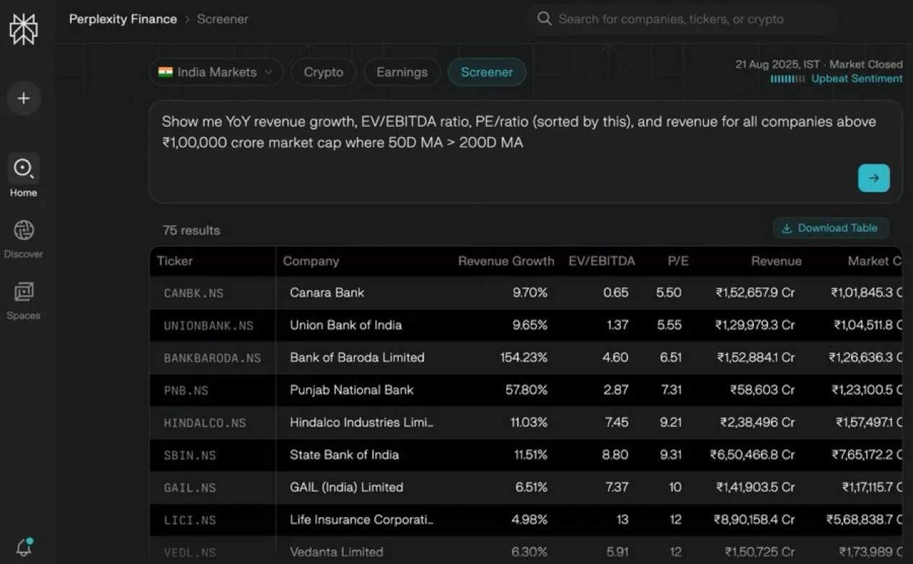
Task: Sort by EV/EBITDA column header
Action: [x=601, y=261]
